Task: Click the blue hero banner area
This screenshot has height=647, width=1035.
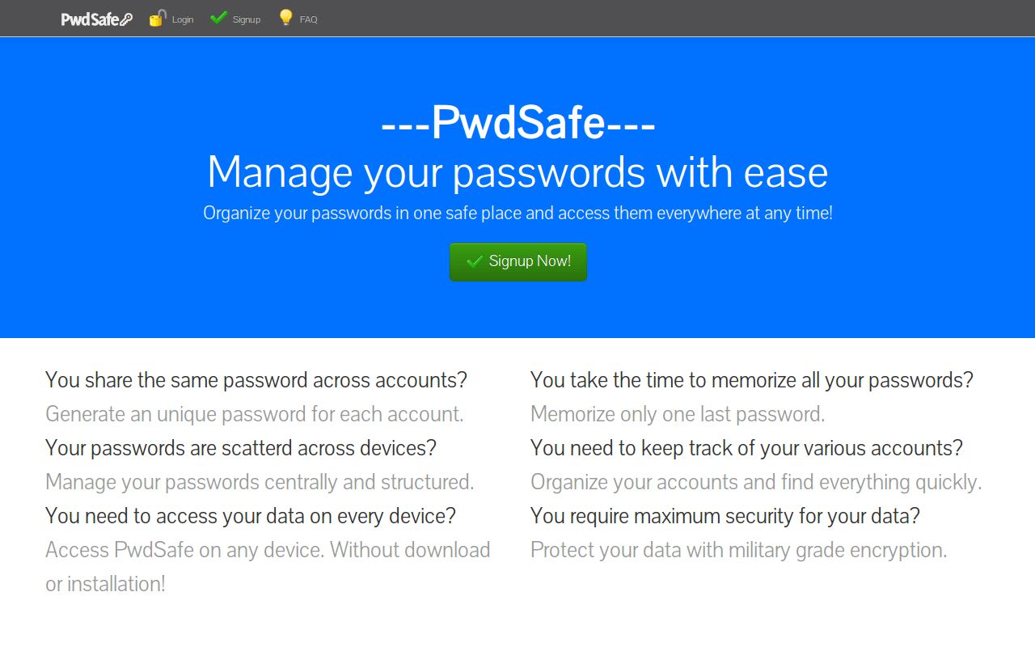Action: [x=517, y=315]
